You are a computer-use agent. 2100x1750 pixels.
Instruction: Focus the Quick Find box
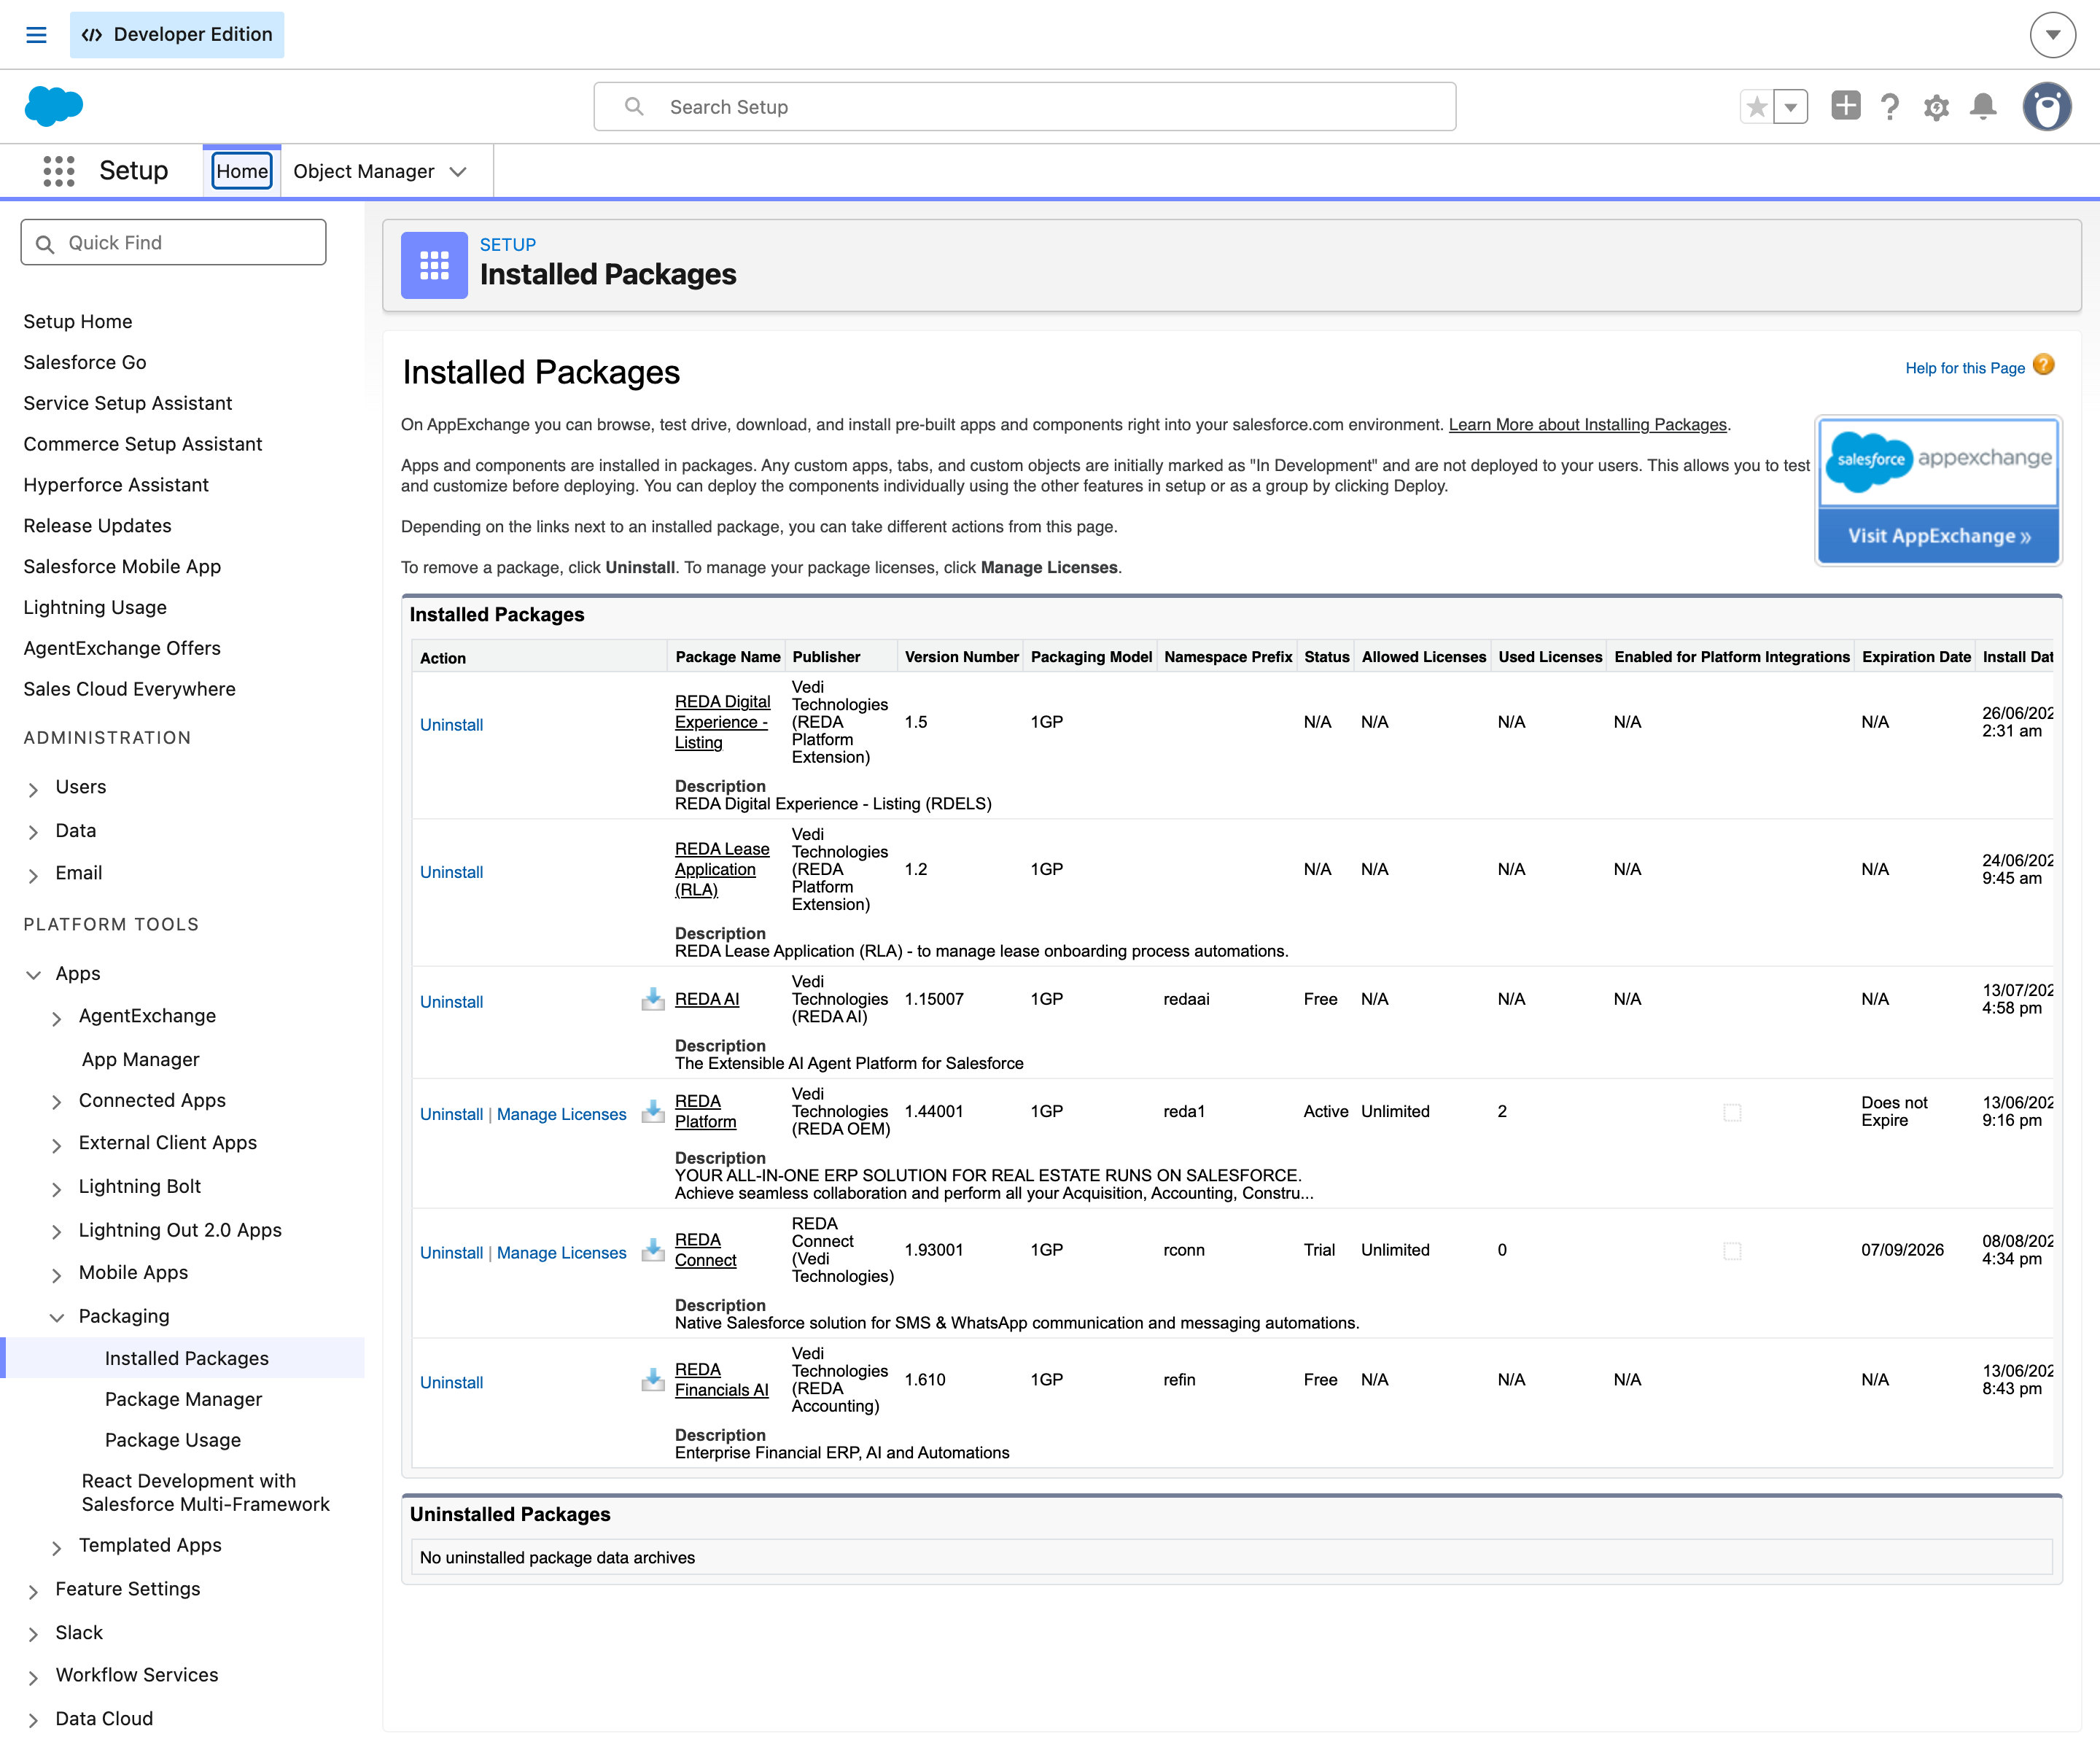tap(173, 243)
